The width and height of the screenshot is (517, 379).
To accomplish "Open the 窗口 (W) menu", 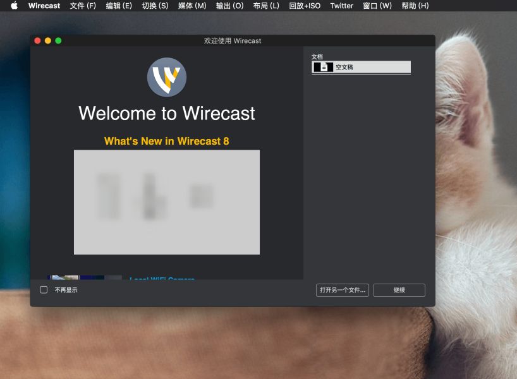I will (x=377, y=6).
